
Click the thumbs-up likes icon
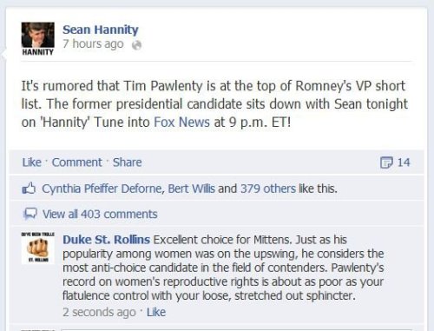point(29,189)
